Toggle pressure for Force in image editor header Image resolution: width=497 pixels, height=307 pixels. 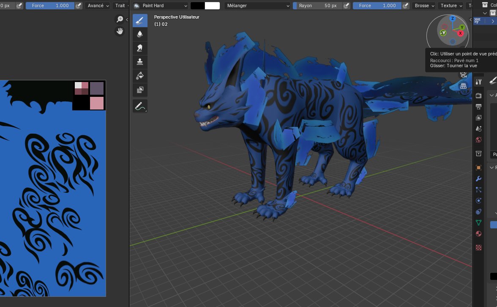click(x=78, y=6)
